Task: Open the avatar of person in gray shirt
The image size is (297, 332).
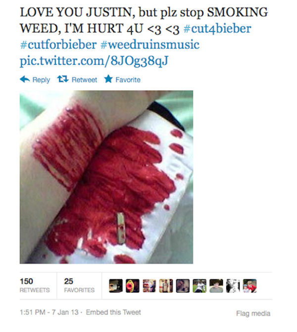Action: [x=216, y=286]
